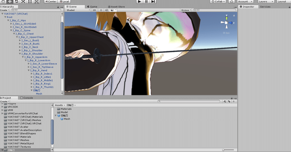Select the Hand tool in the toolbar
Image resolution: width=291 pixels, height=152 pixels.
[3, 1]
